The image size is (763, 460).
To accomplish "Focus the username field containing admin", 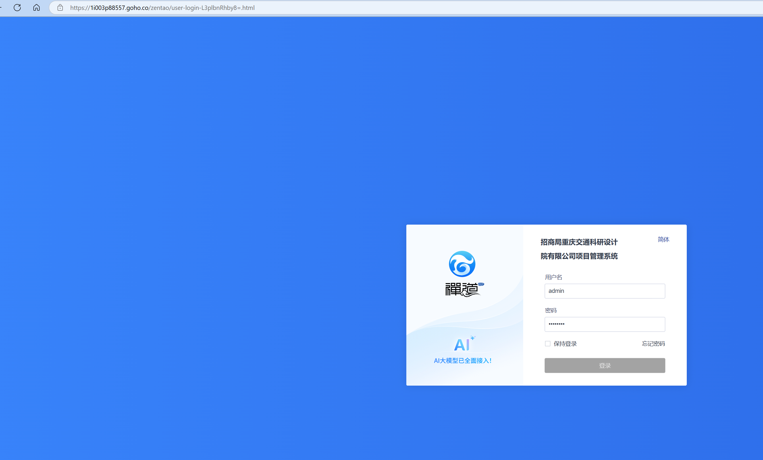I will point(604,291).
